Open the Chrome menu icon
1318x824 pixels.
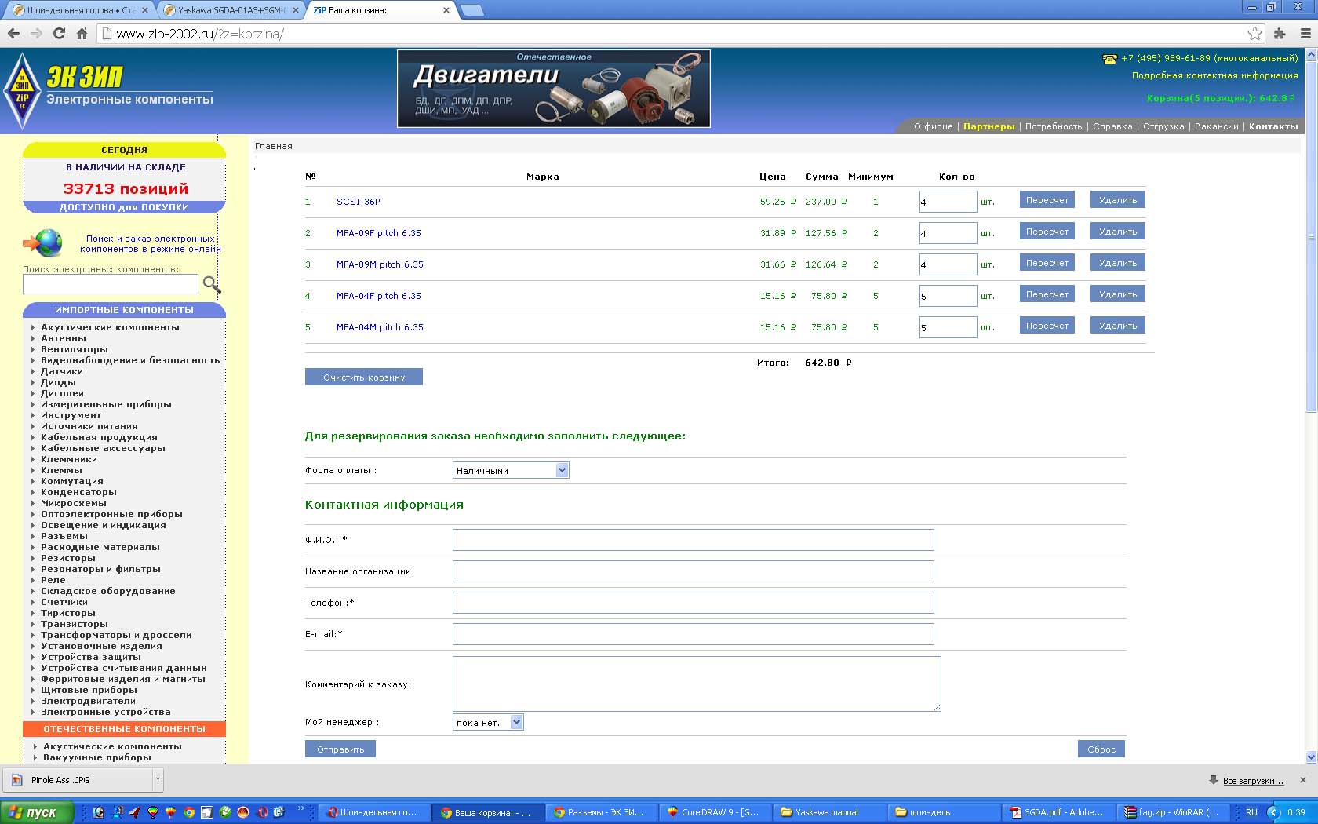point(1305,34)
